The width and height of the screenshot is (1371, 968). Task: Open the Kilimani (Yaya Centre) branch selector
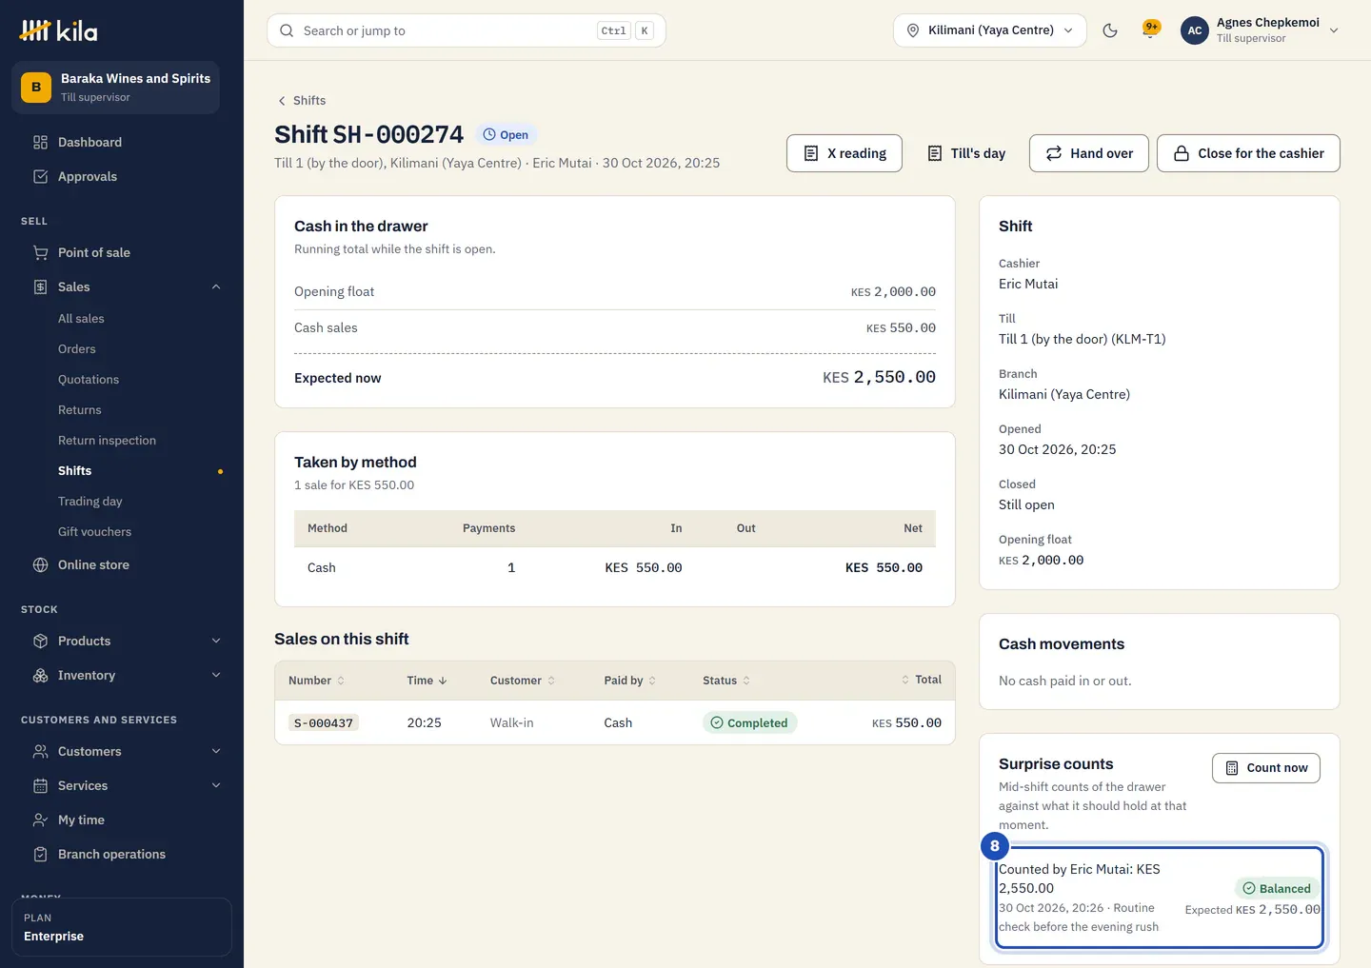tap(990, 30)
